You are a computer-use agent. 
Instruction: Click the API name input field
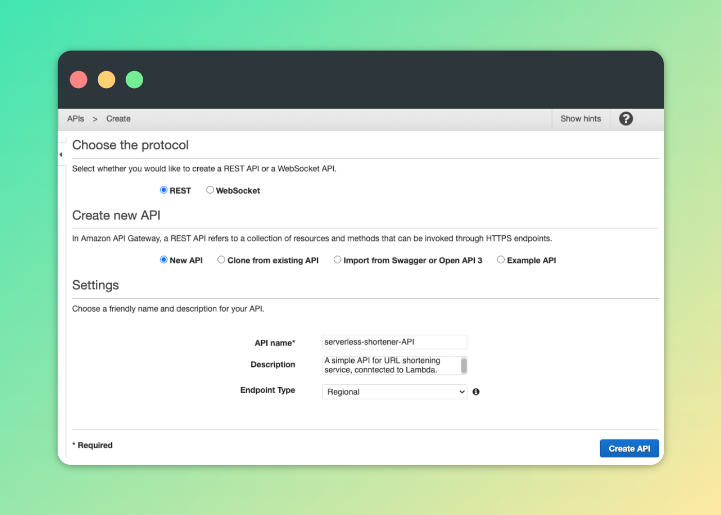click(394, 341)
